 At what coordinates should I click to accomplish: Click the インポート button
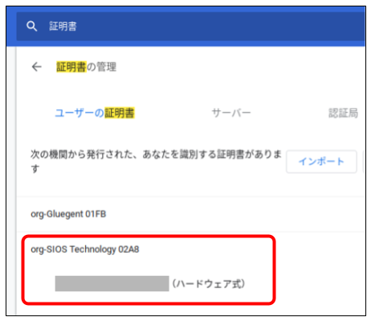(321, 162)
